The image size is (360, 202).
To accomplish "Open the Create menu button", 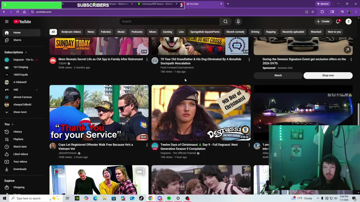I will [x=323, y=22].
